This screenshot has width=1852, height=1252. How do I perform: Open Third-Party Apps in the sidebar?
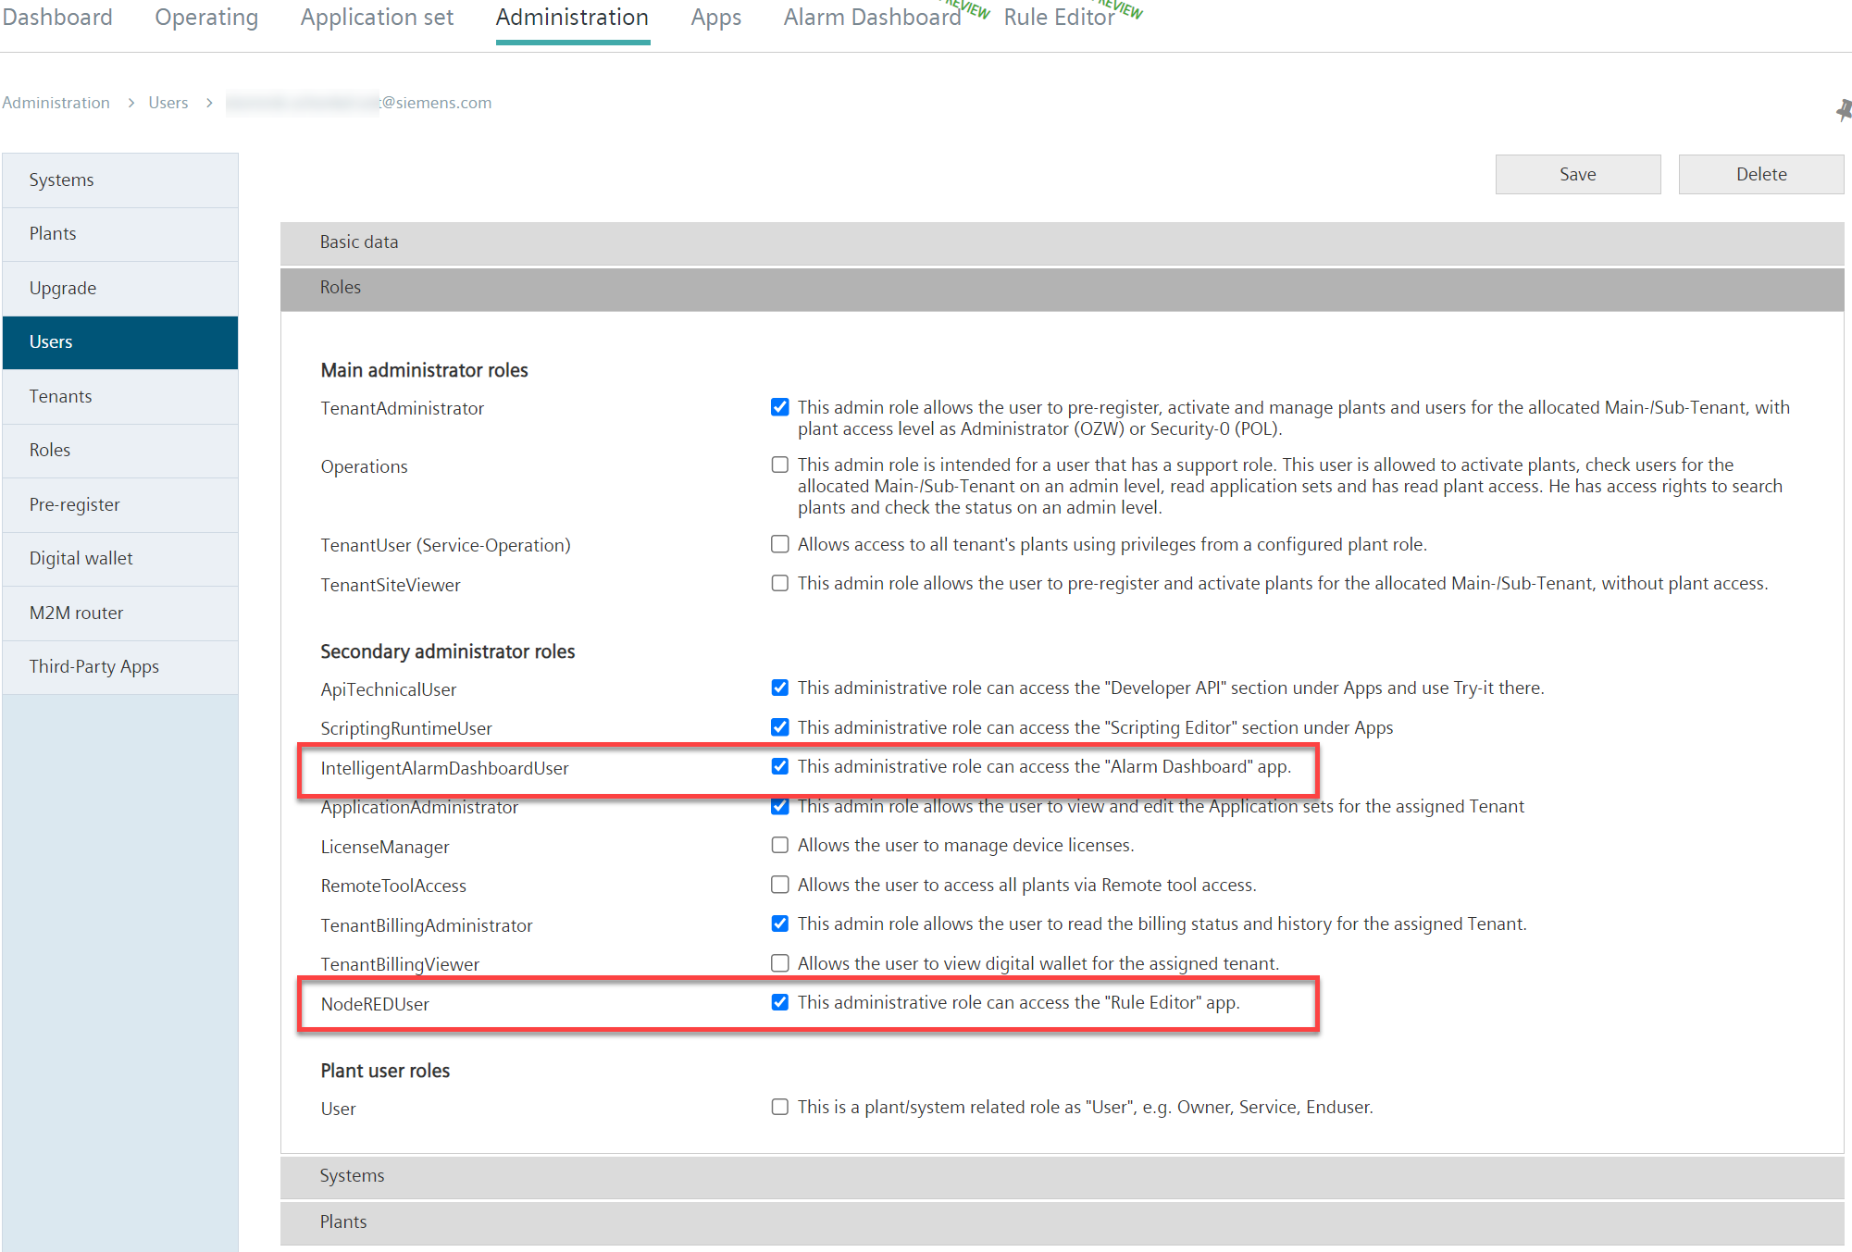coord(120,667)
